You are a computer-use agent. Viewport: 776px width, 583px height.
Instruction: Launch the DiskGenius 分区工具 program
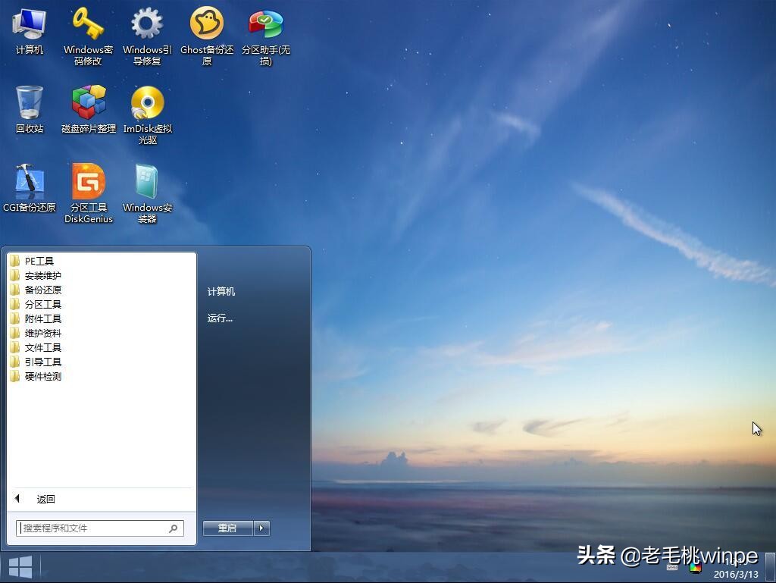88,182
